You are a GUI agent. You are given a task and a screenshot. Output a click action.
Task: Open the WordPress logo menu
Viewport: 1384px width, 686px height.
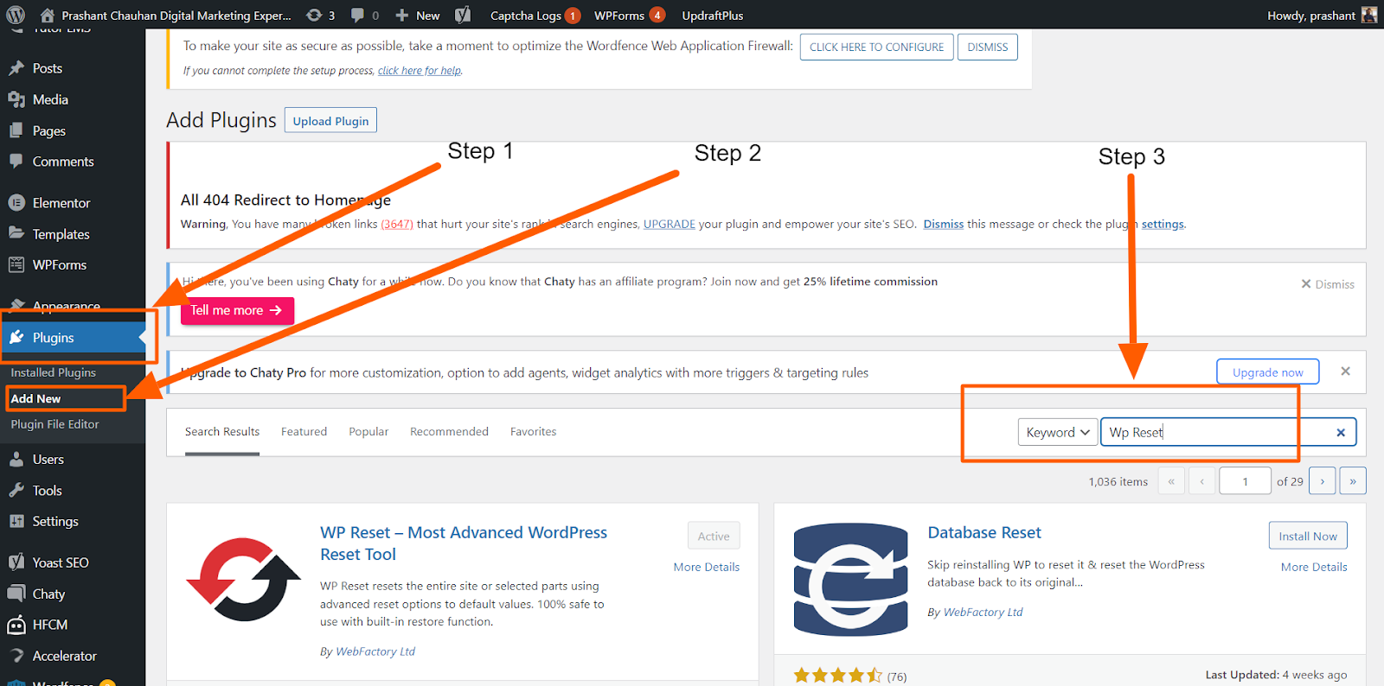pos(16,15)
